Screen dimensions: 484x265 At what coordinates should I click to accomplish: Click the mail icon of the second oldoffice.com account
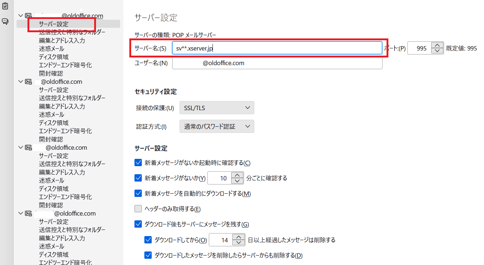[28, 82]
